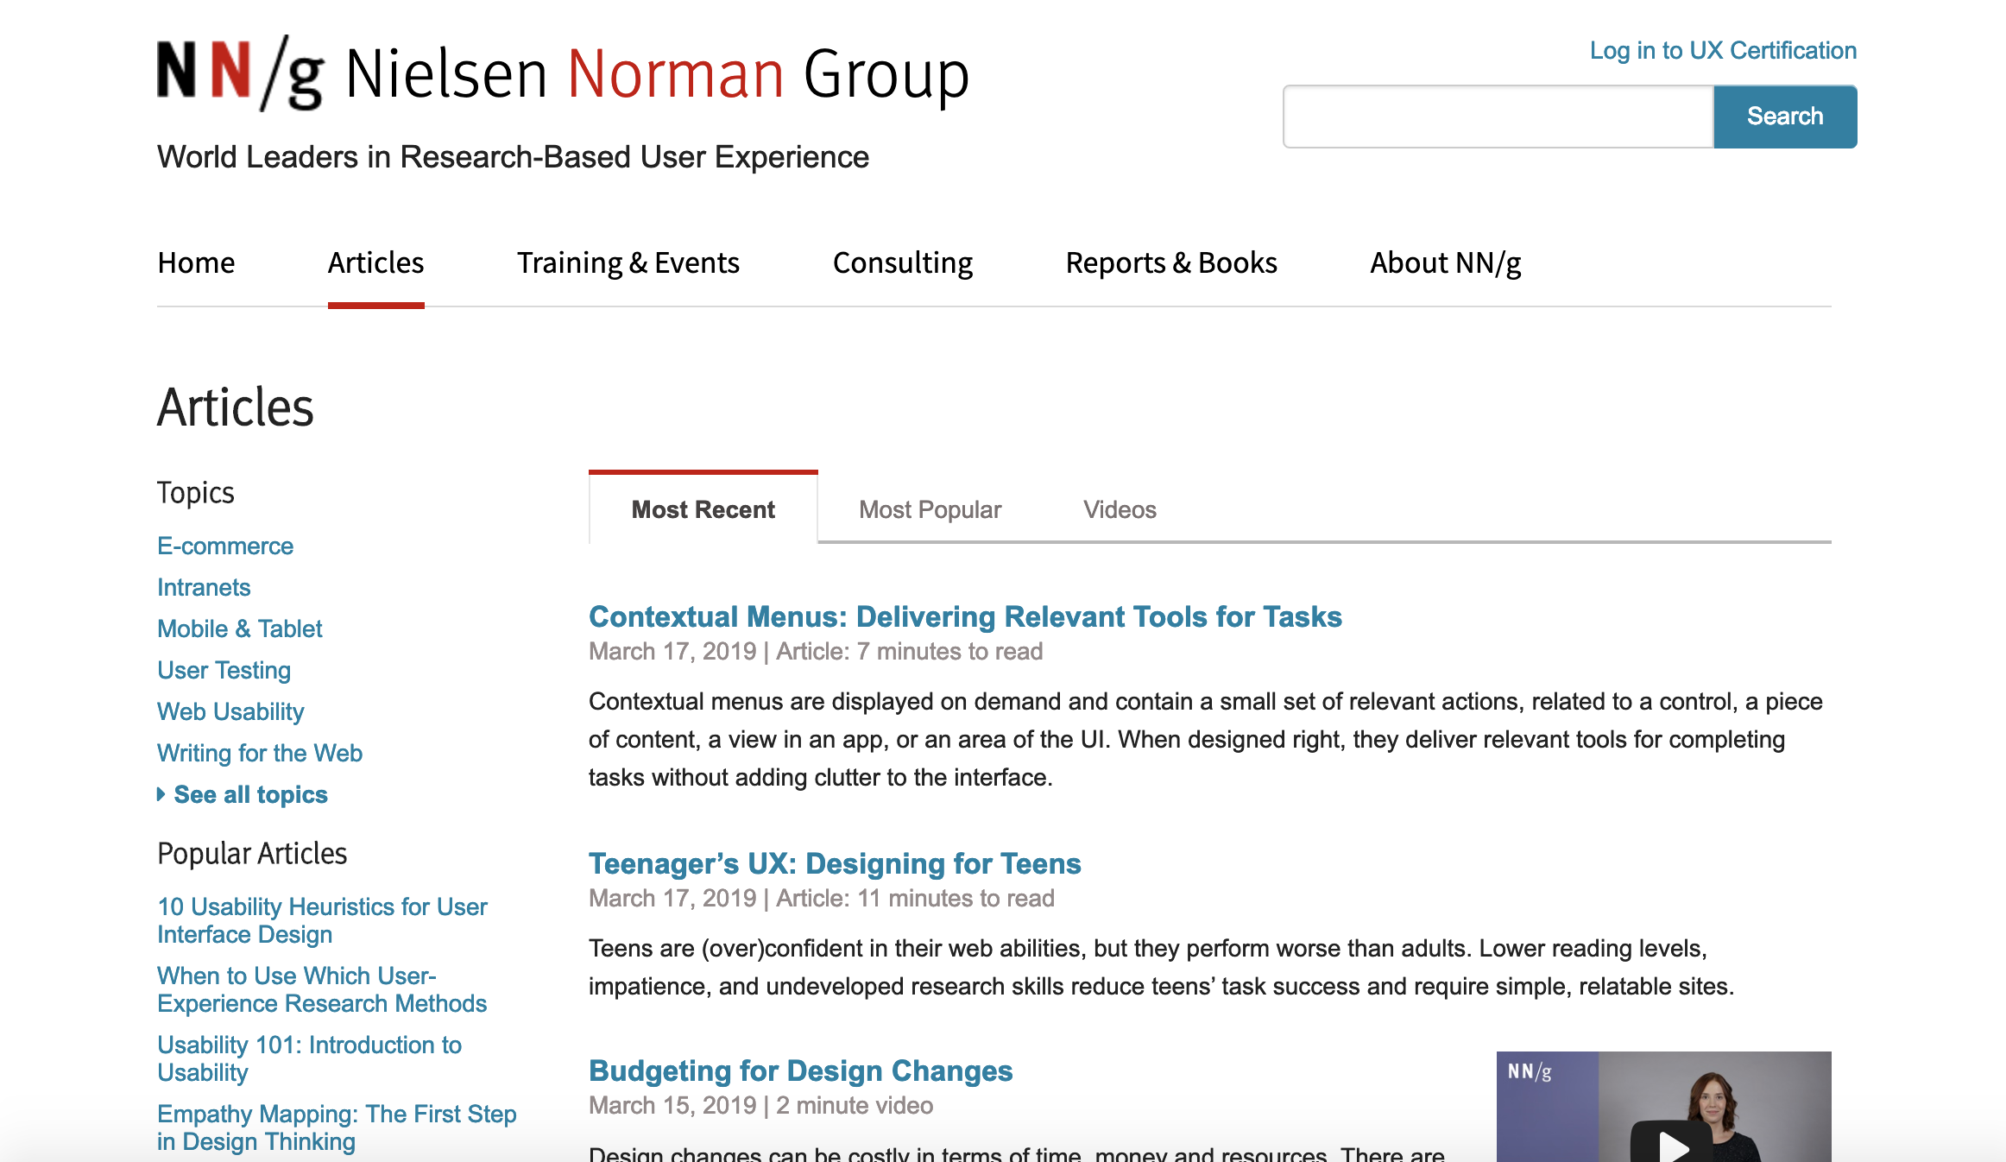Go to Home in main navigation
The width and height of the screenshot is (2006, 1162).
[196, 262]
